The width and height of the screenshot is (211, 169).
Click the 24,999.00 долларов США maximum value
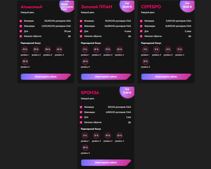[118, 26]
